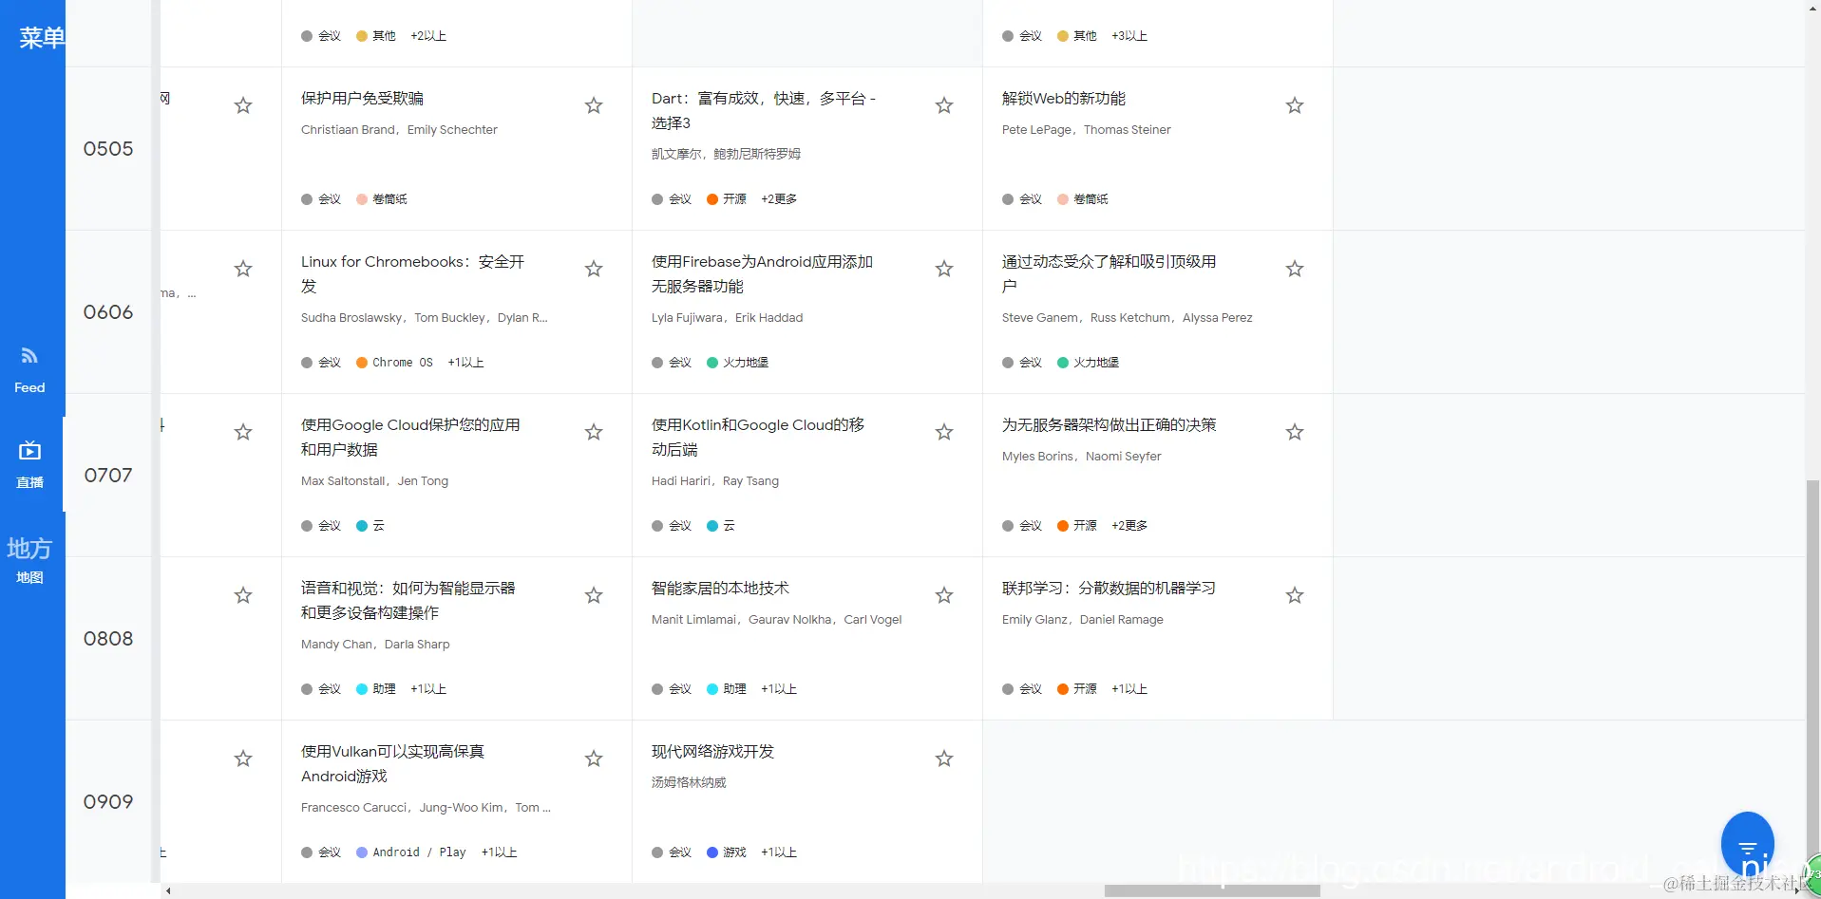Expand the "+2更多" tags on the Dart session
Image resolution: width=1821 pixels, height=899 pixels.
point(778,199)
